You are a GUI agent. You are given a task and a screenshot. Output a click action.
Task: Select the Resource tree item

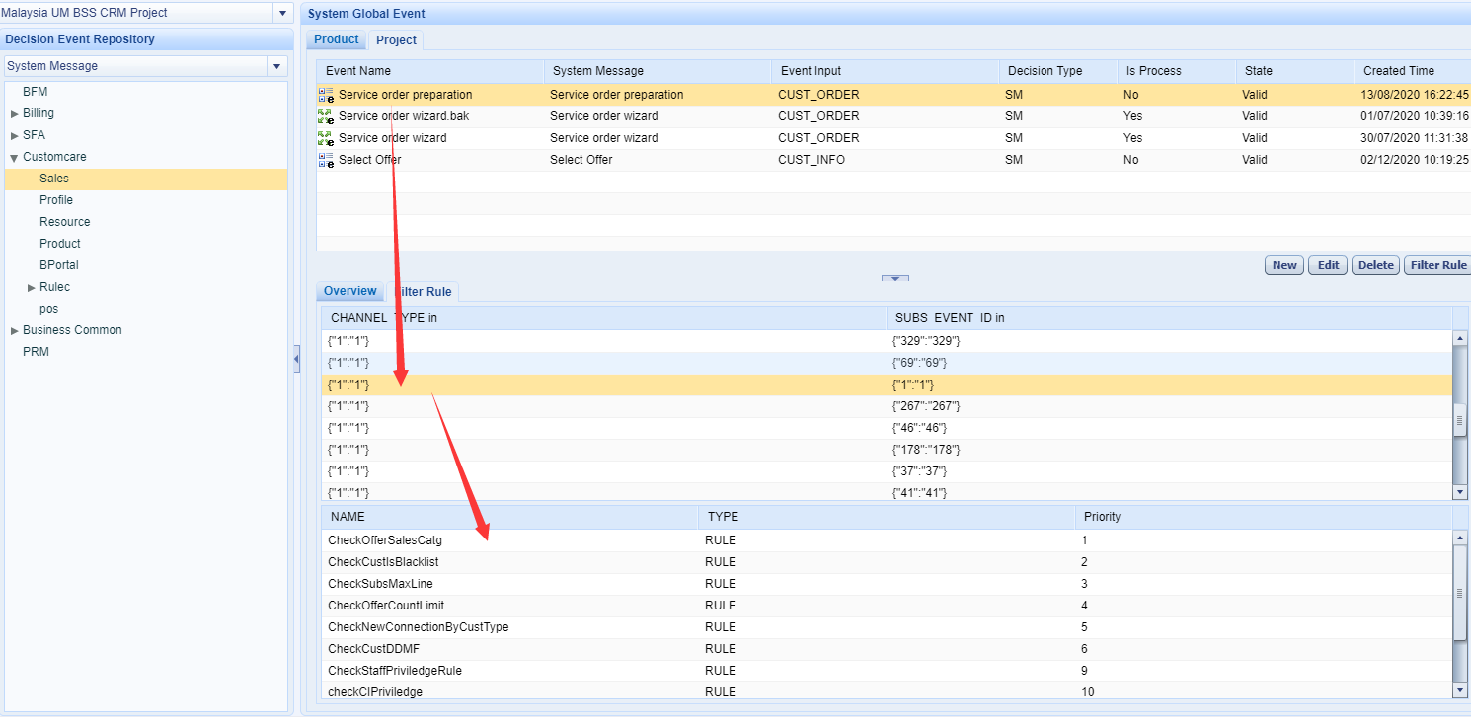tap(64, 222)
